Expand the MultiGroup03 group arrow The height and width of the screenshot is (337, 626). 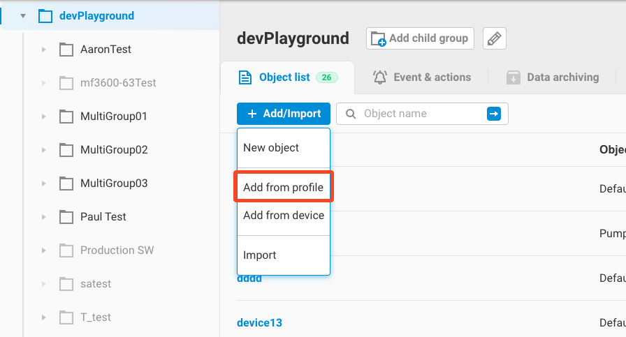click(43, 184)
